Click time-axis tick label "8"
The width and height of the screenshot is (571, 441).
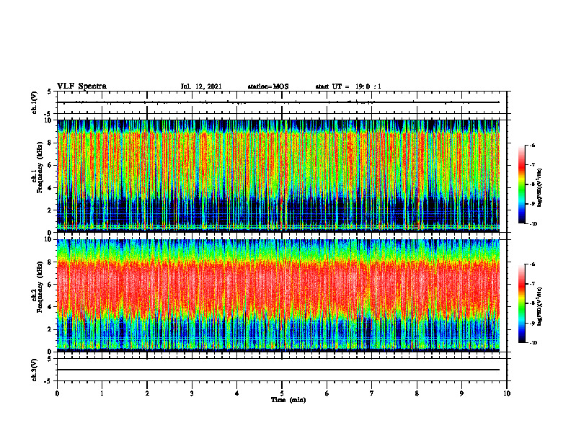tap(417, 393)
